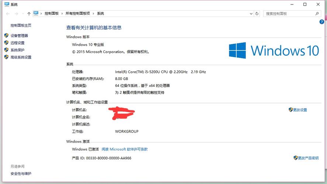Click the shield icon beside 设备管理器
The width and height of the screenshot is (327, 184).
click(6, 36)
